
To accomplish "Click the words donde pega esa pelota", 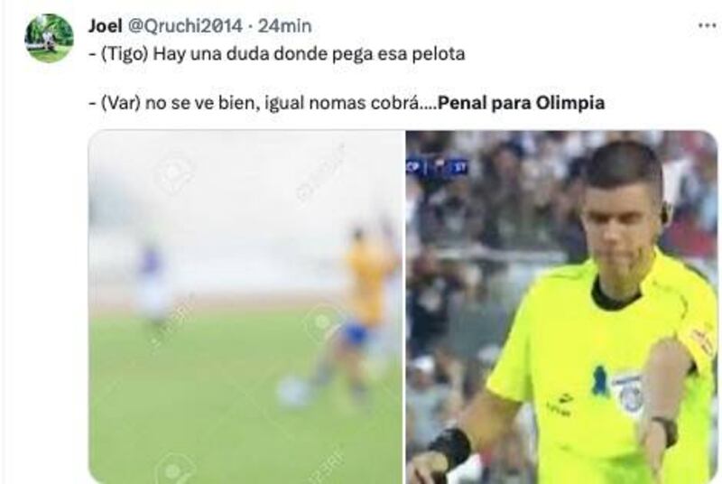I will (x=369, y=54).
